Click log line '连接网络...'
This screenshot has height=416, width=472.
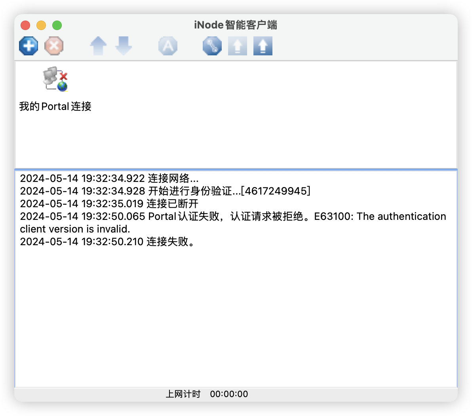pyautogui.click(x=109, y=178)
